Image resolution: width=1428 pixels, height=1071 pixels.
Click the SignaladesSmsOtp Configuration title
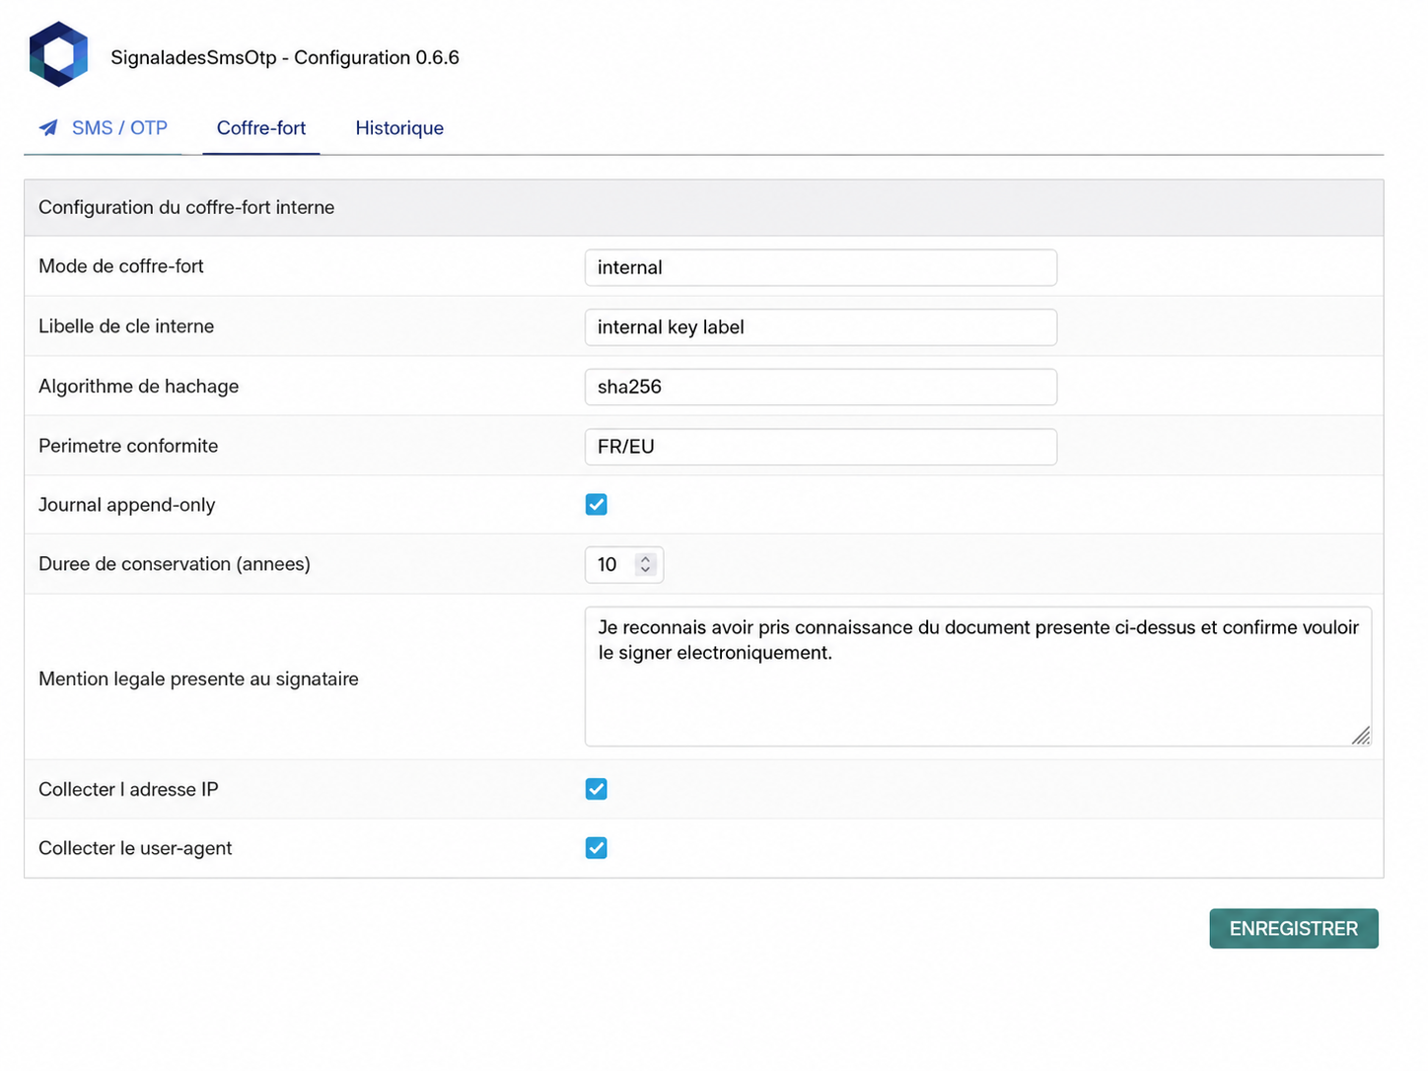pos(285,57)
